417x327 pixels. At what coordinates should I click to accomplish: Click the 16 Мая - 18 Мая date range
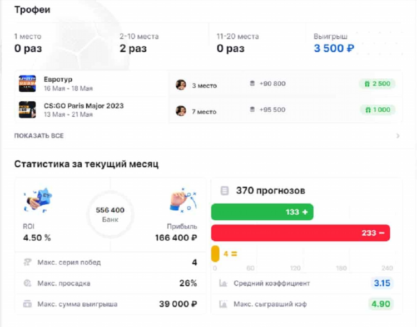click(68, 88)
